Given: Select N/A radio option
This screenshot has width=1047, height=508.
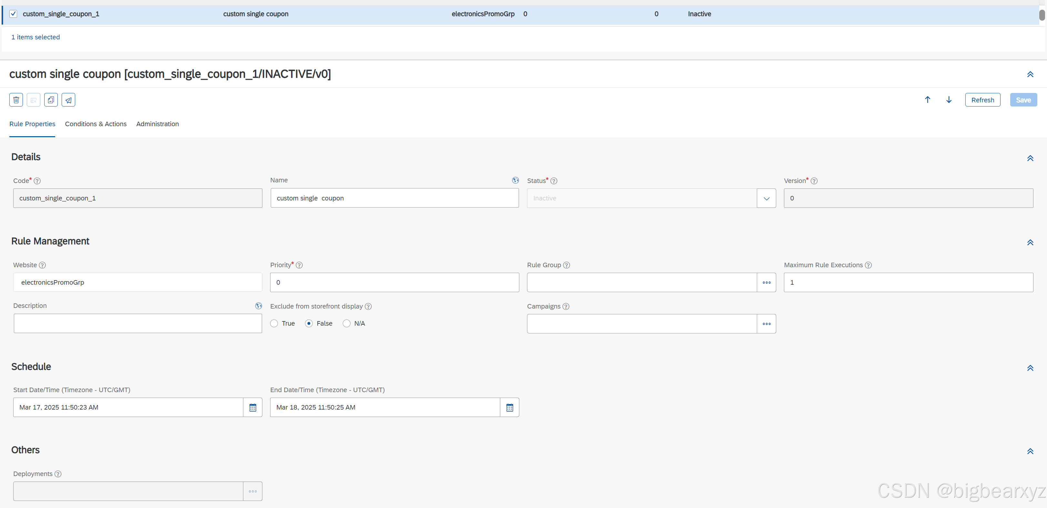Looking at the screenshot, I should [x=347, y=324].
